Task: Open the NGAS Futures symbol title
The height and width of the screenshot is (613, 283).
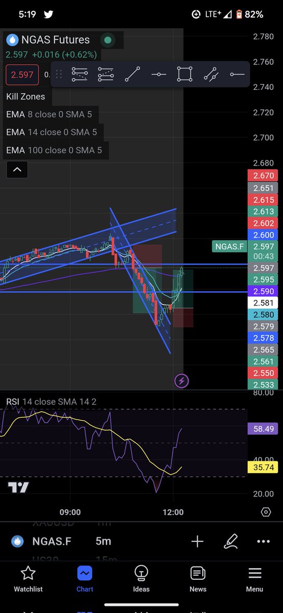Action: [56, 40]
